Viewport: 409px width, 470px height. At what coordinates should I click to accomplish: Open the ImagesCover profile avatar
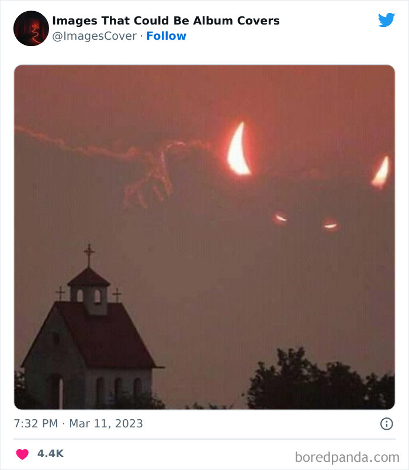point(31,29)
